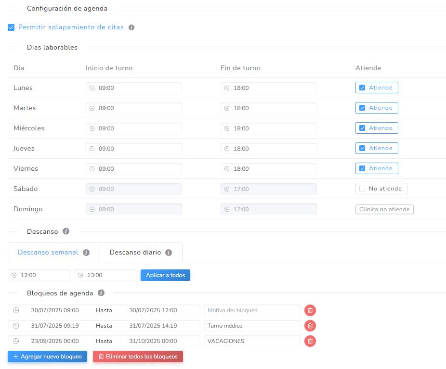Screen dimensions: 446x369
Task: Click Fin de turno column header
Action: [240, 68]
